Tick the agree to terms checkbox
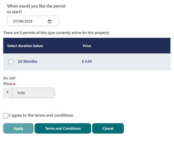The image size is (174, 141). [6, 116]
